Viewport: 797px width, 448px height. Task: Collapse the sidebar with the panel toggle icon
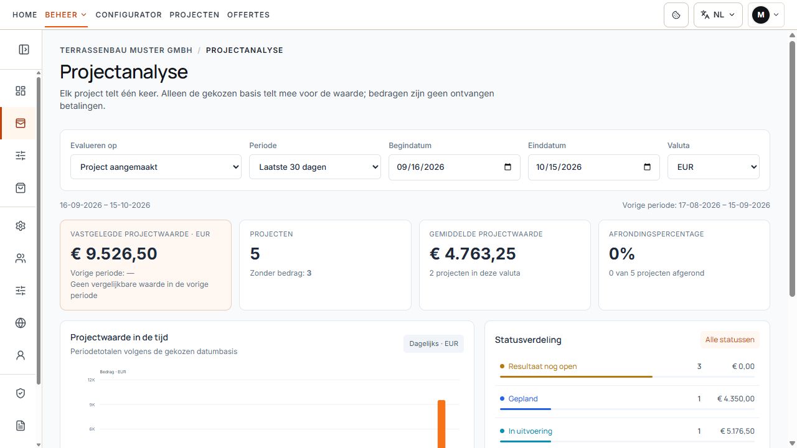pos(24,50)
